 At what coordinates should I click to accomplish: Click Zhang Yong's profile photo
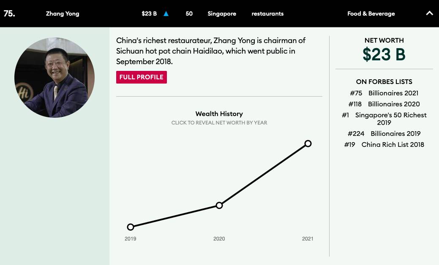coord(55,78)
